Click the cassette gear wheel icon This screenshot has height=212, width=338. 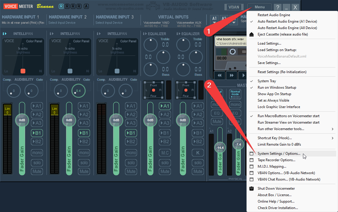[232, 52]
